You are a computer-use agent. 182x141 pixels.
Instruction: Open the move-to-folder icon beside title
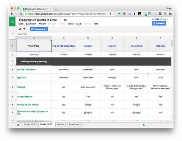(65, 20)
